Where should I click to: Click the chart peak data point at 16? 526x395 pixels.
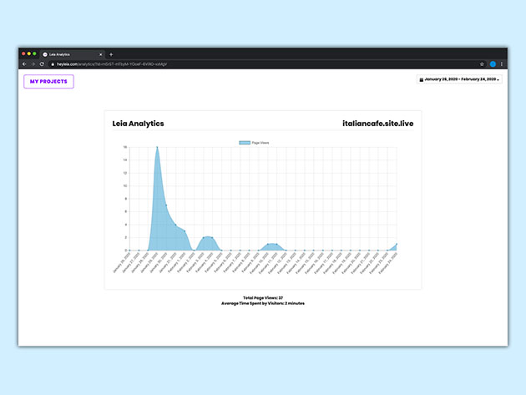coord(157,147)
